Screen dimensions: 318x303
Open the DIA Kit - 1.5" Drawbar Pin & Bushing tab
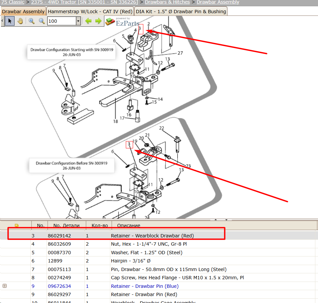coord(181,12)
